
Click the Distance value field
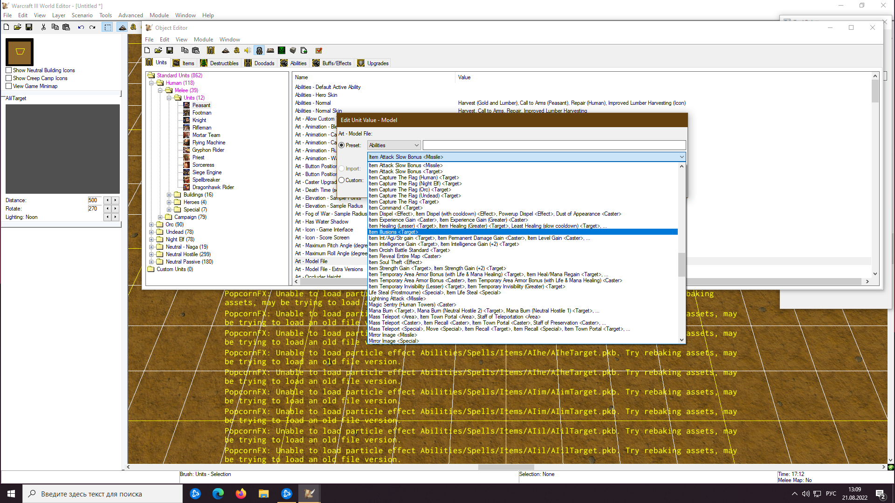tap(95, 200)
